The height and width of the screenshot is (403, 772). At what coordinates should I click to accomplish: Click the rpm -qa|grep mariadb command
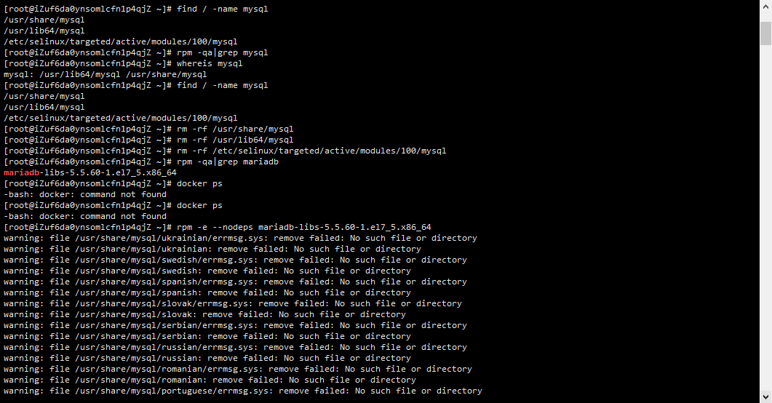click(x=228, y=162)
